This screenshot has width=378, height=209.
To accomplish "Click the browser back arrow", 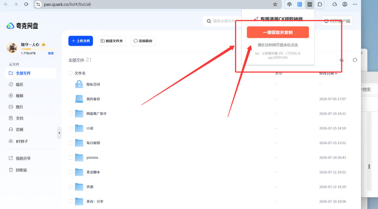I will [6, 4].
